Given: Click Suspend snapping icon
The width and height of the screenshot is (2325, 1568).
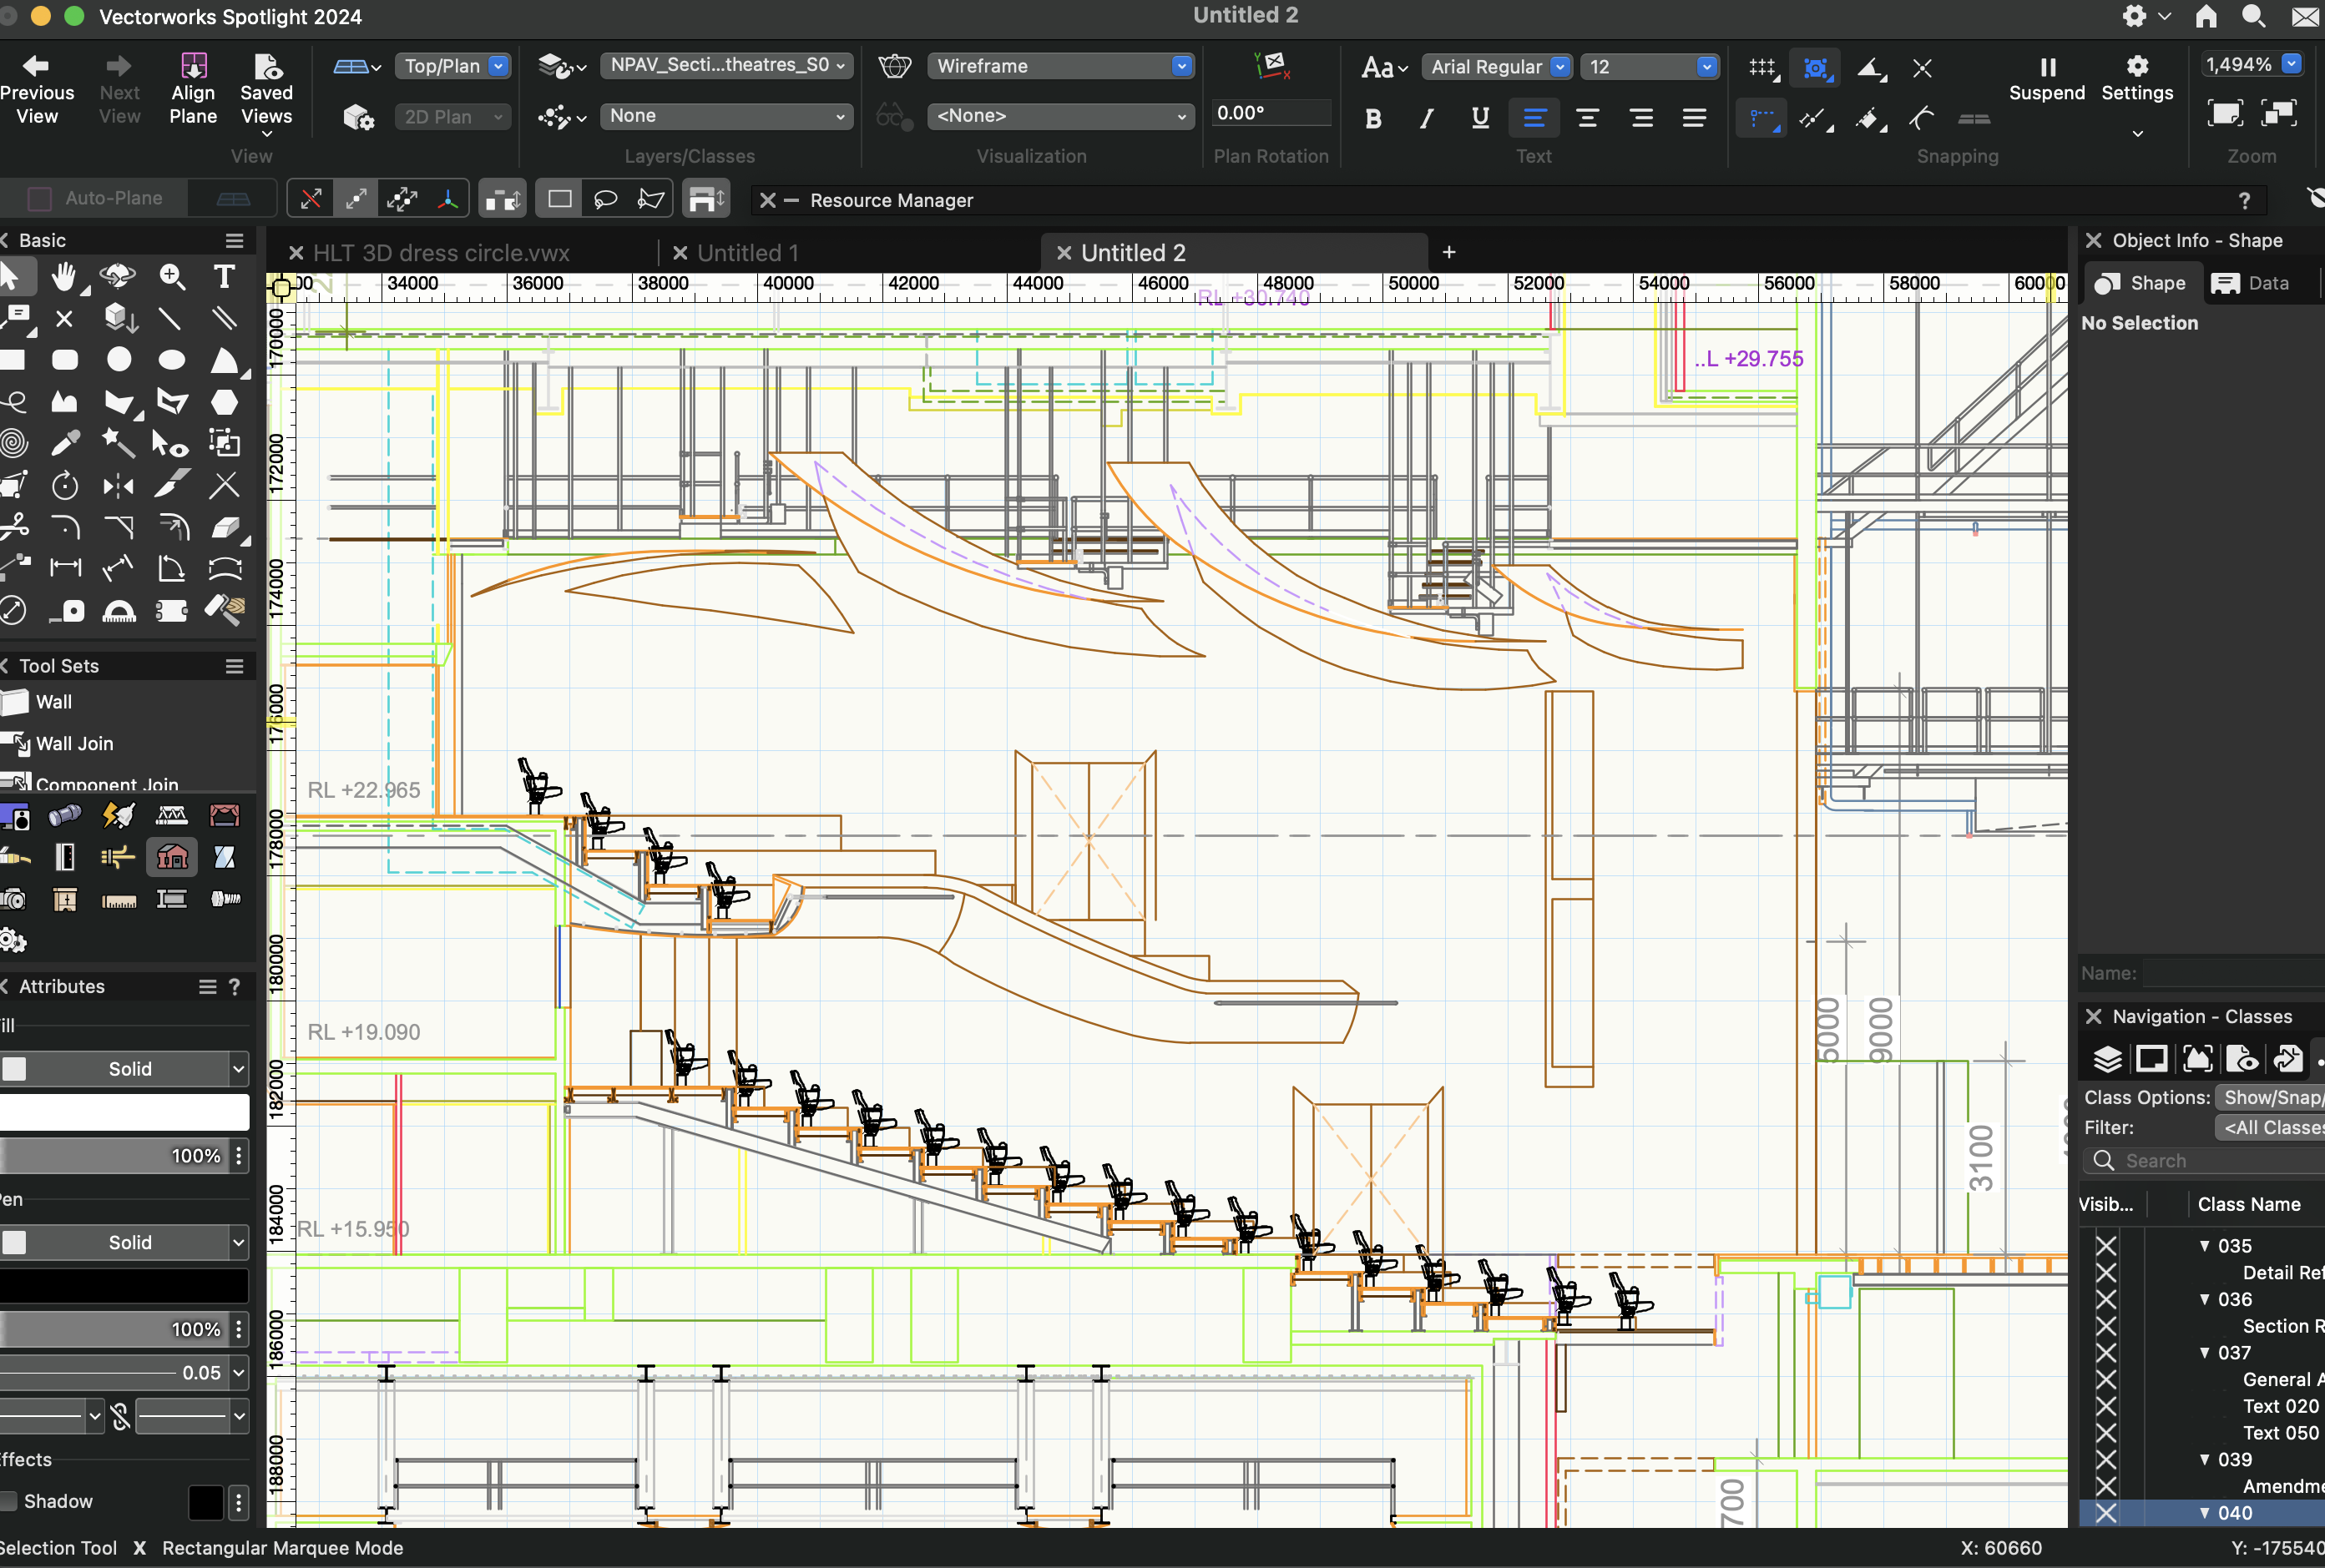Looking at the screenshot, I should [x=2047, y=67].
